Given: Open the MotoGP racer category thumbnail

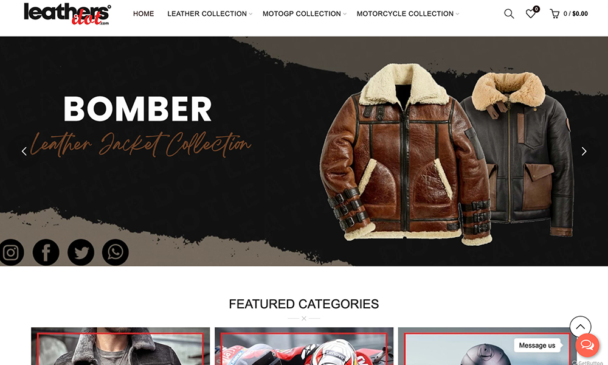Looking at the screenshot, I should (x=304, y=346).
